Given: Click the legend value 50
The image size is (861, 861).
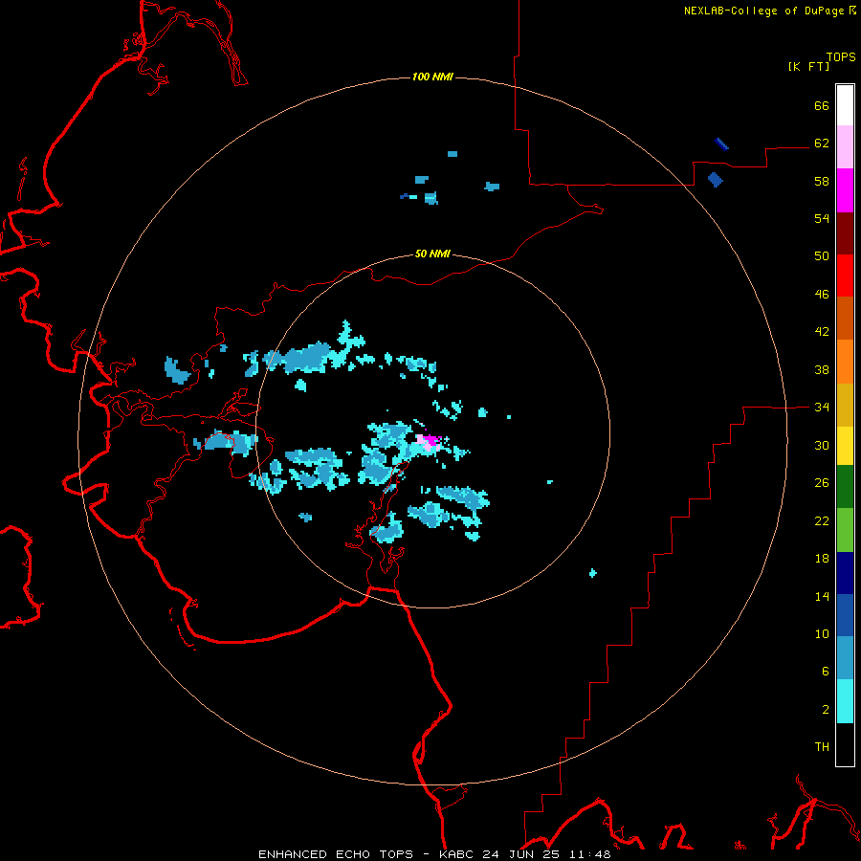Looking at the screenshot, I should click(x=822, y=255).
